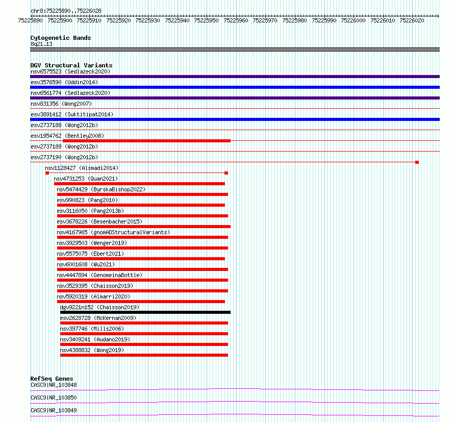454x422 pixels.
Task: Open nsv4388832 (Wong2019) entry
Action: click(92, 350)
